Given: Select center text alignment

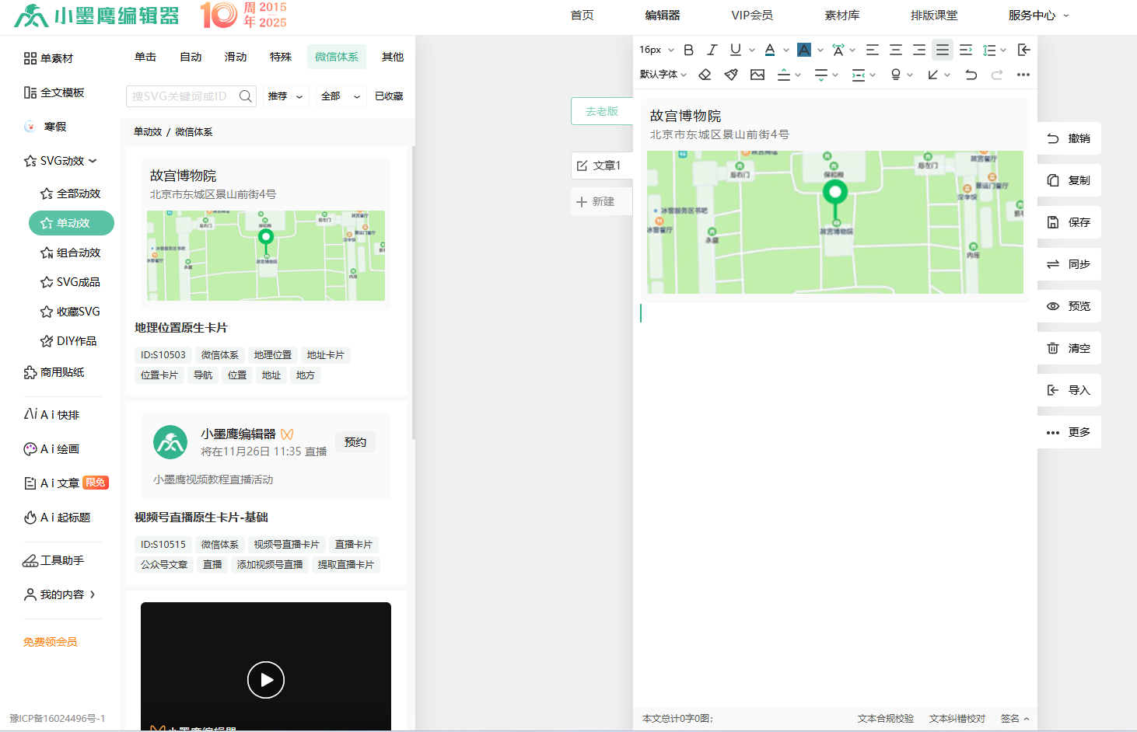Looking at the screenshot, I should tap(895, 49).
